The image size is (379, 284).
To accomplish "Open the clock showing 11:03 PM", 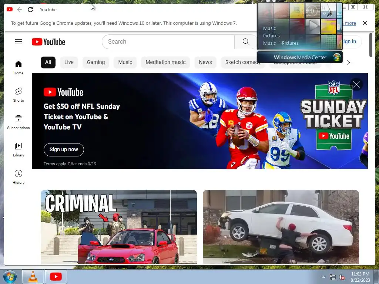I will click(360, 277).
